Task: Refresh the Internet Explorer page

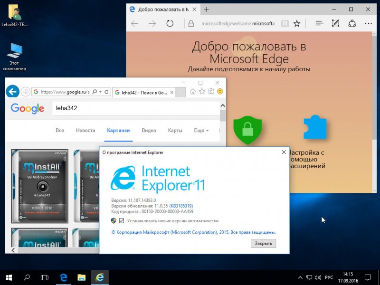Action: coord(106,92)
